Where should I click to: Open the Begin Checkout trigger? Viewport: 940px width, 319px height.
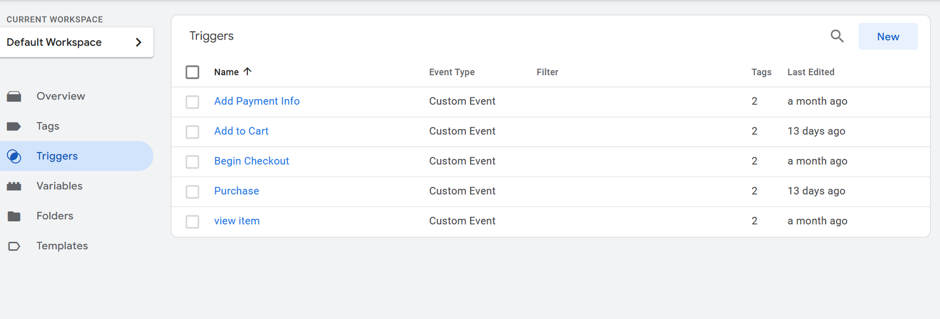pyautogui.click(x=251, y=161)
